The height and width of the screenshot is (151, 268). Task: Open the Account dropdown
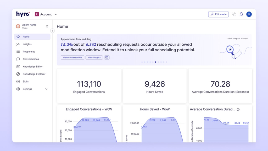point(46,14)
